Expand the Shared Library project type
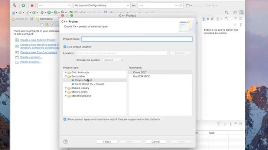 coord(66,88)
